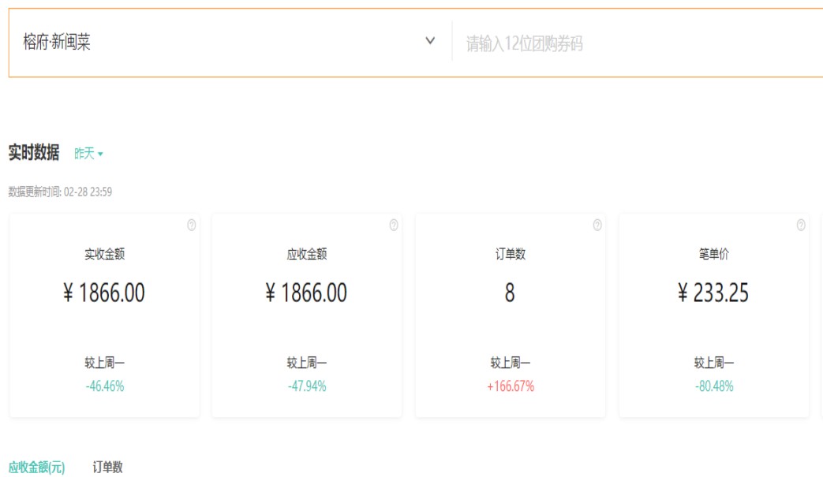Click the 实时数据 section heading
823x477 pixels.
point(34,153)
